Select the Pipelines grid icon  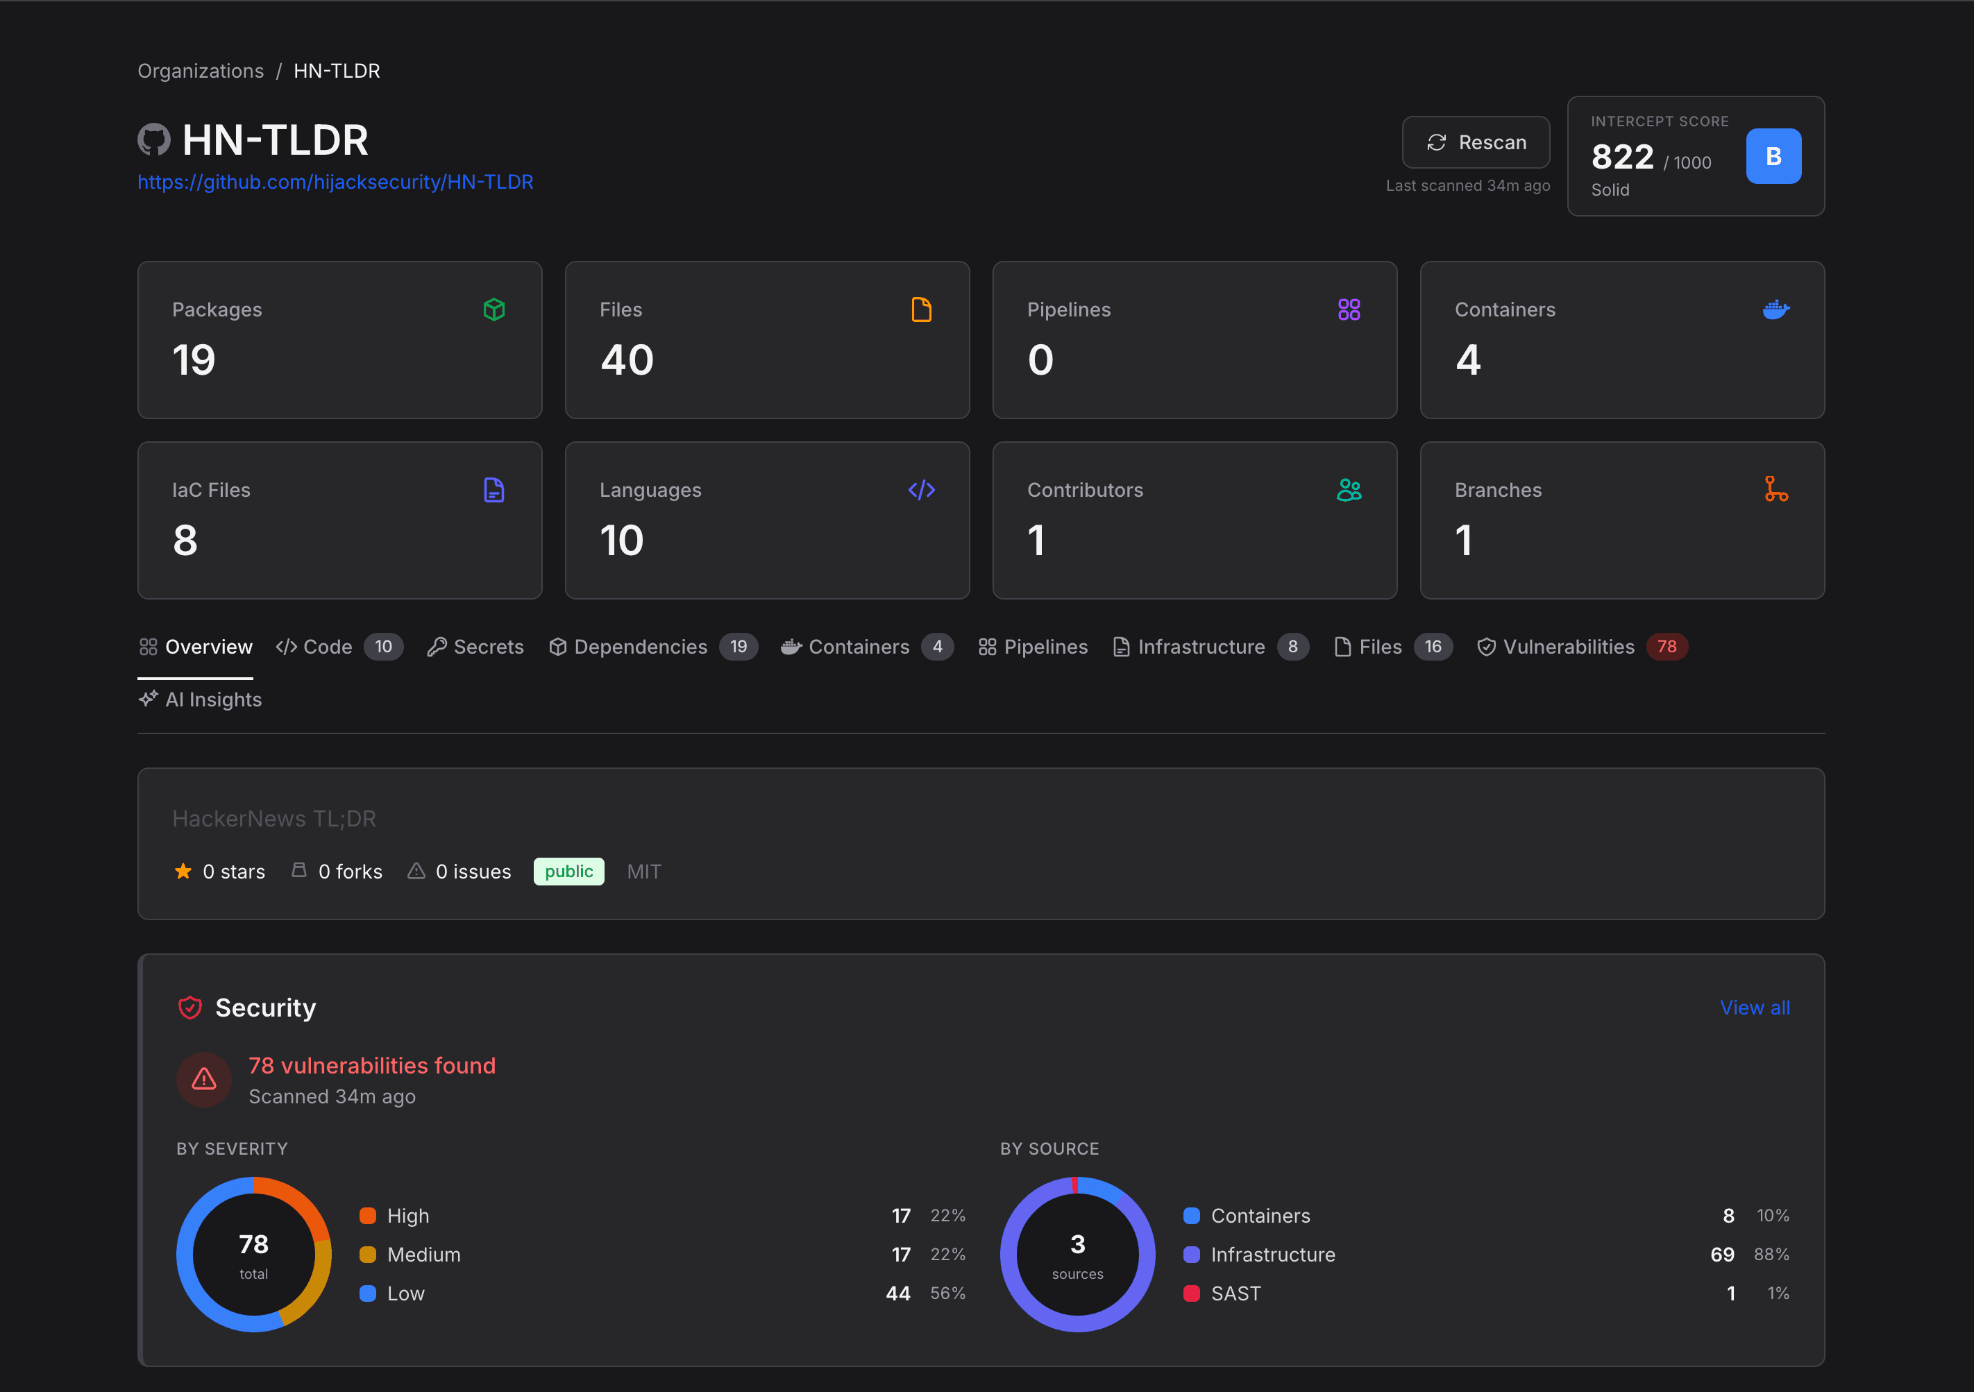point(1349,309)
